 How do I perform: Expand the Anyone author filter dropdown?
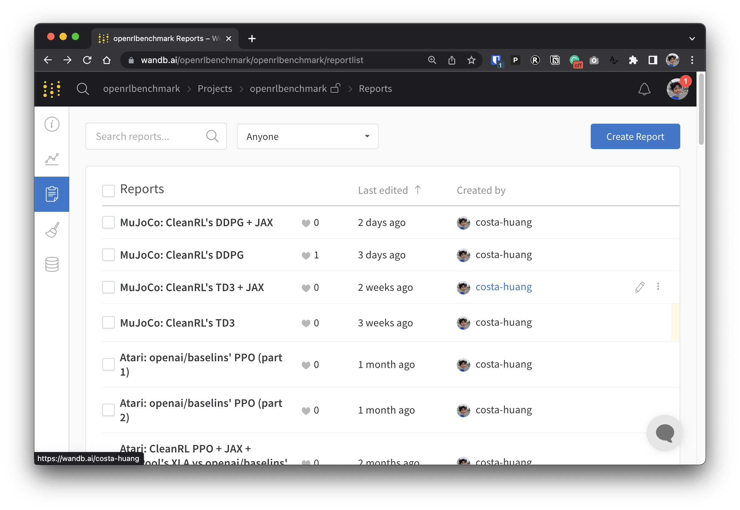pos(307,137)
